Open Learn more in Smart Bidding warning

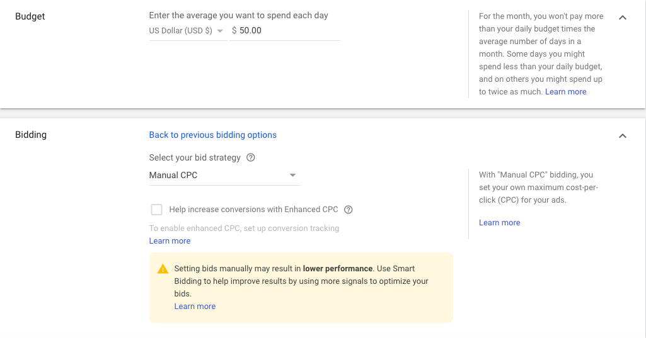[x=195, y=307]
